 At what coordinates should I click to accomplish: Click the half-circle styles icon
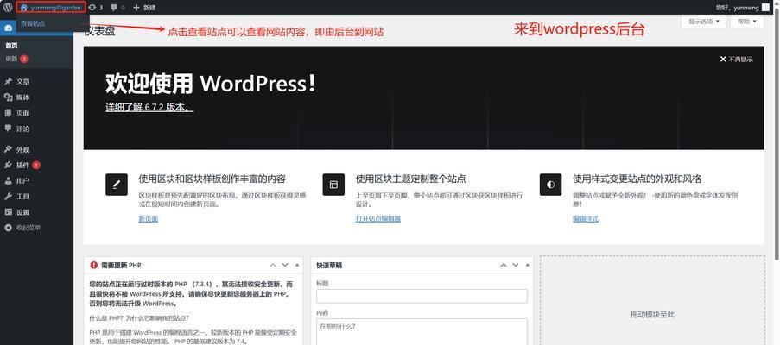click(x=550, y=185)
